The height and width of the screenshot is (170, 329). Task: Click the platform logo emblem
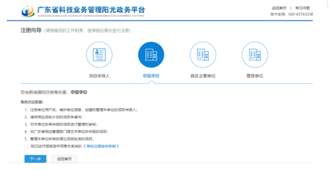coord(28,11)
